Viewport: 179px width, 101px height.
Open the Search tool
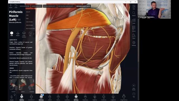[134, 14]
